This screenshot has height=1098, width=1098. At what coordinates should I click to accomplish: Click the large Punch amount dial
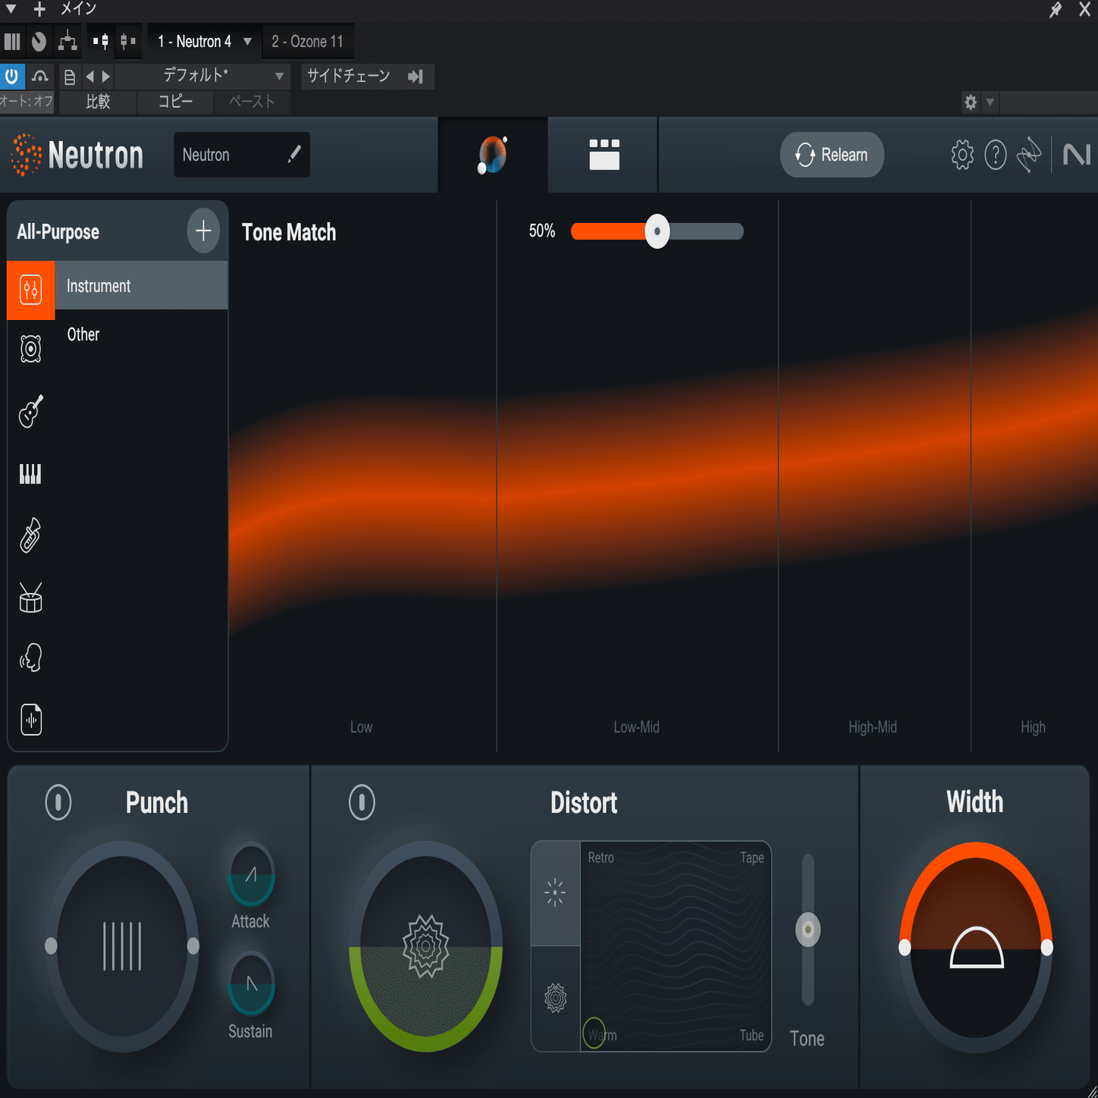click(122, 946)
